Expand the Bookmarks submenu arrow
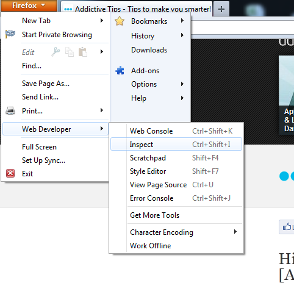294x291 pixels. pyautogui.click(x=182, y=21)
